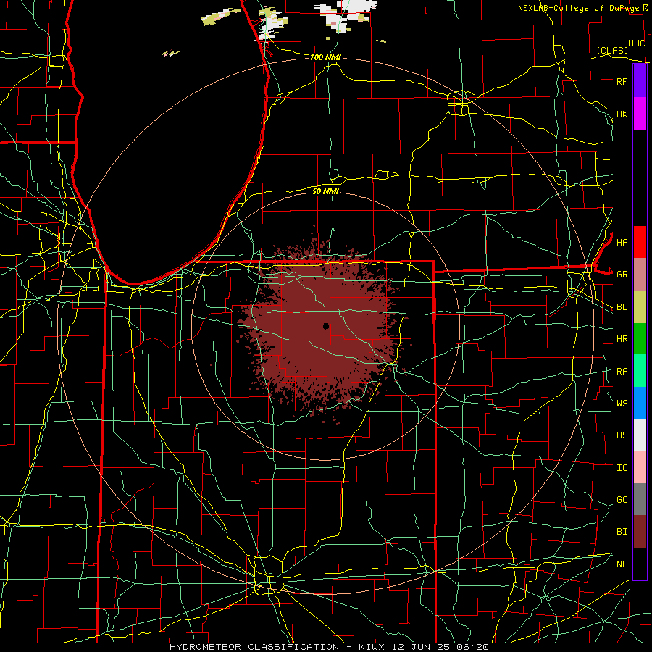Pick the HR green legend swatch
This screenshot has width=652, height=652.
[x=640, y=339]
